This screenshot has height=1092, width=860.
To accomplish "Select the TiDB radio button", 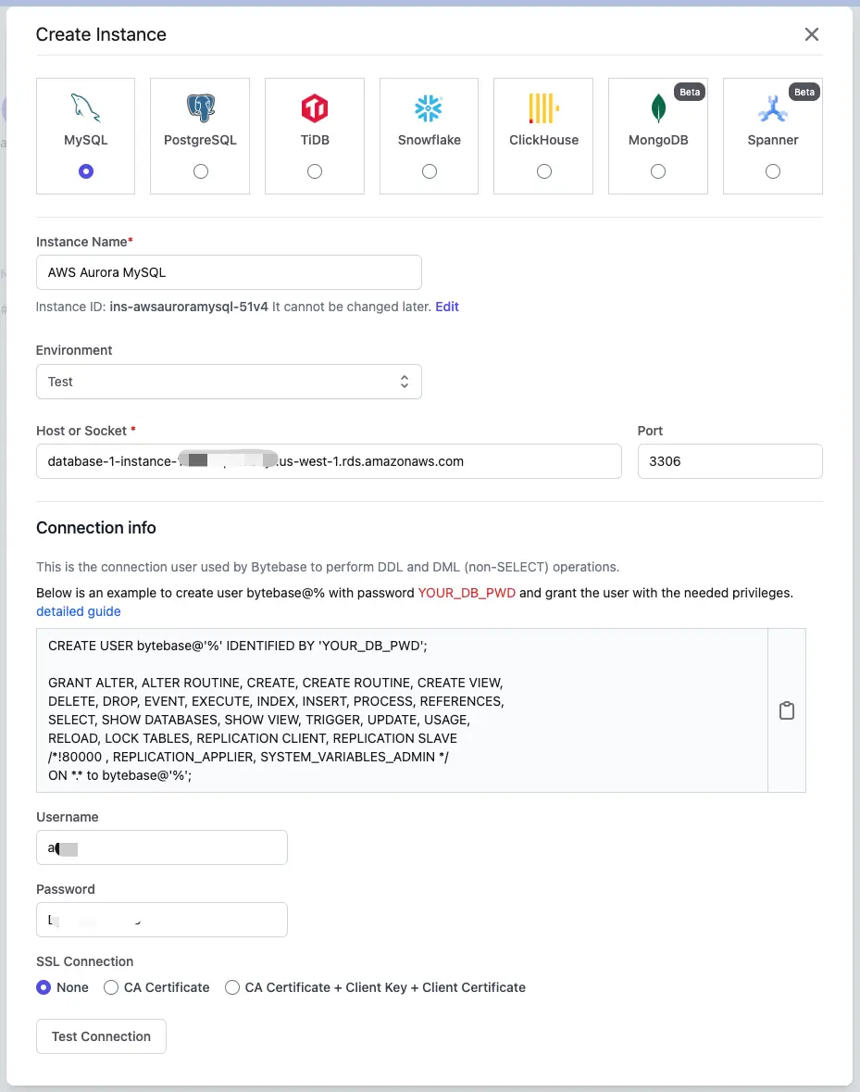I will tap(315, 171).
